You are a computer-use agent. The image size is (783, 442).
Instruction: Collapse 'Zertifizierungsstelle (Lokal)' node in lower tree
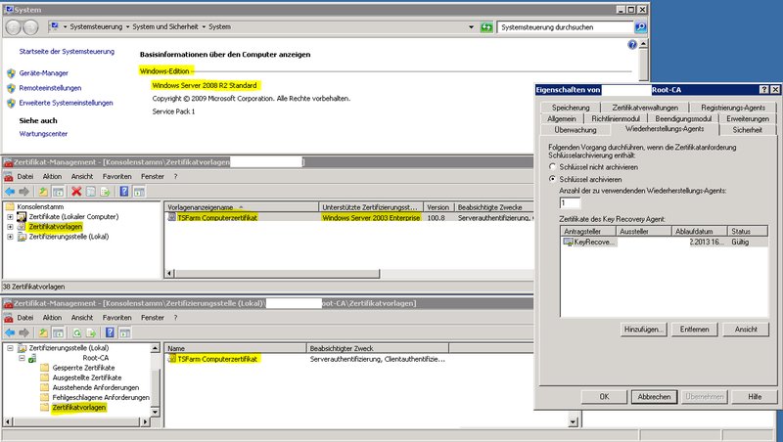click(x=10, y=348)
